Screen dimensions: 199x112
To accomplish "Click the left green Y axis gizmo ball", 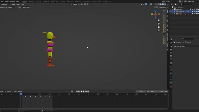I will click(152, 14).
